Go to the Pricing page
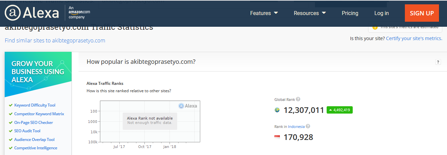 pos(350,13)
